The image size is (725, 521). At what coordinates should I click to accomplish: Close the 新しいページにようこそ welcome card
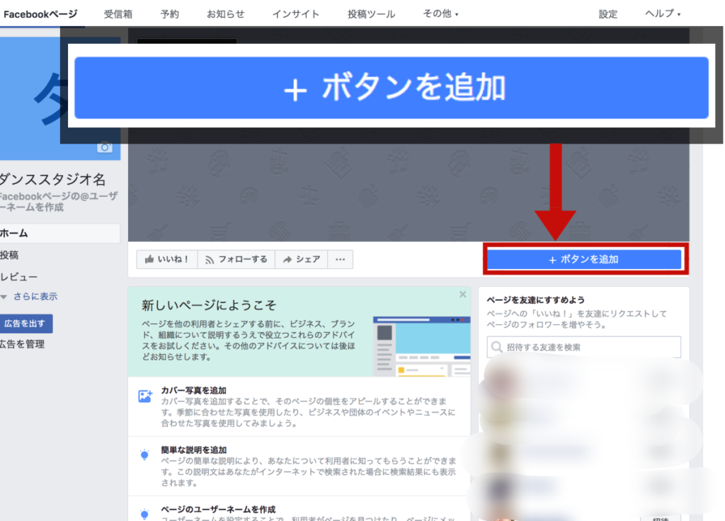click(462, 294)
